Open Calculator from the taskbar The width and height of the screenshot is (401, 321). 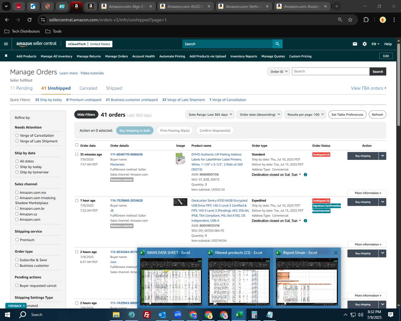254,315
